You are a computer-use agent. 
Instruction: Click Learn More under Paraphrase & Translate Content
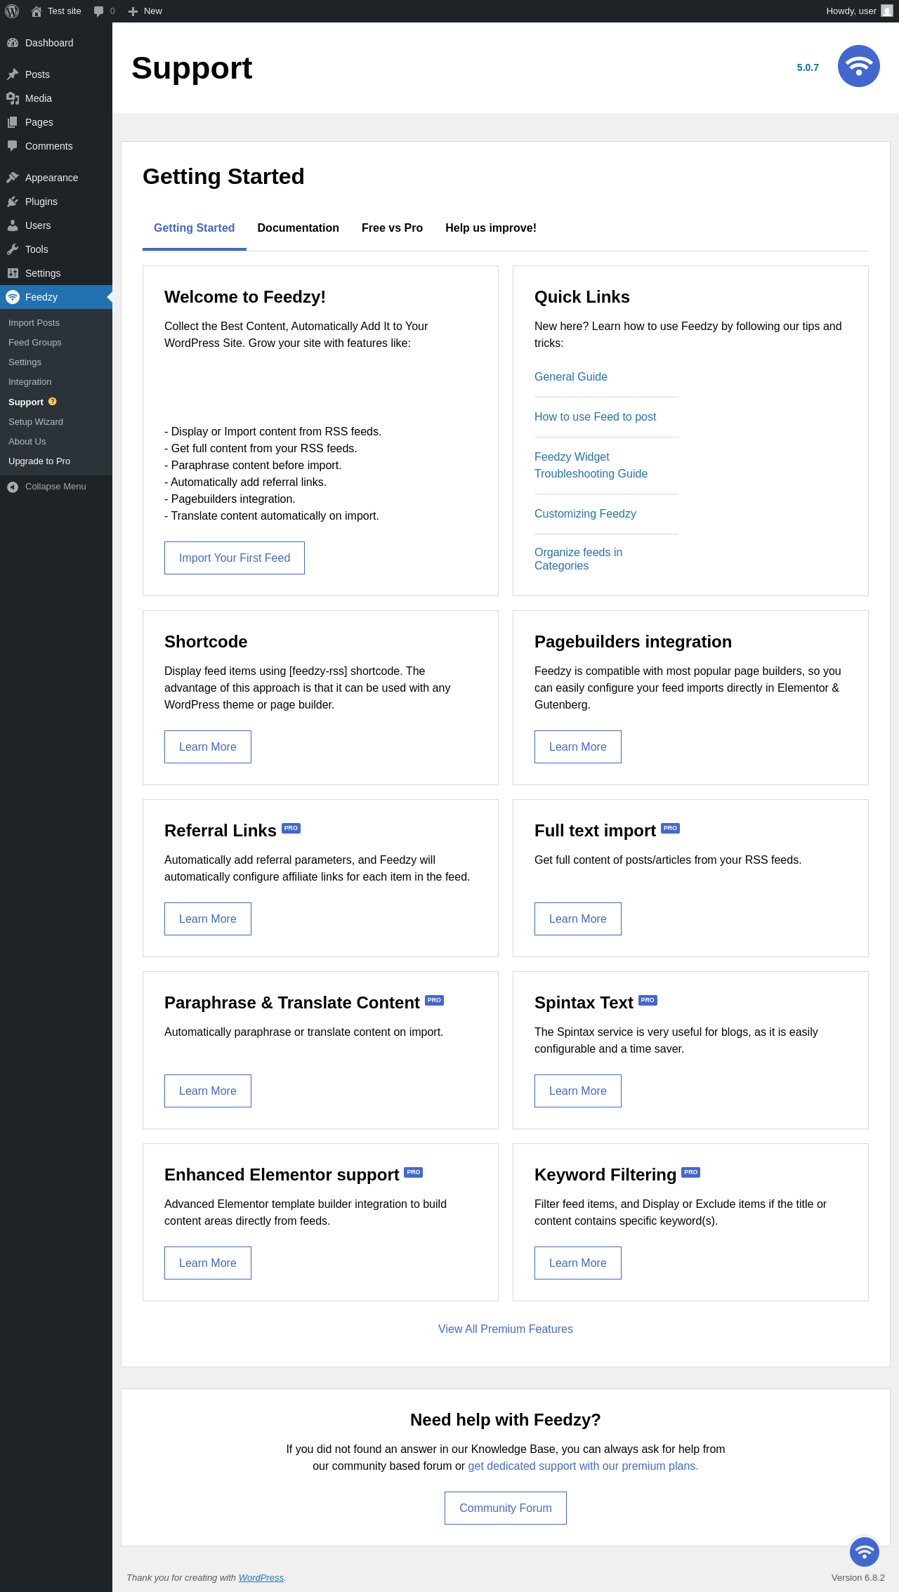pos(208,1091)
